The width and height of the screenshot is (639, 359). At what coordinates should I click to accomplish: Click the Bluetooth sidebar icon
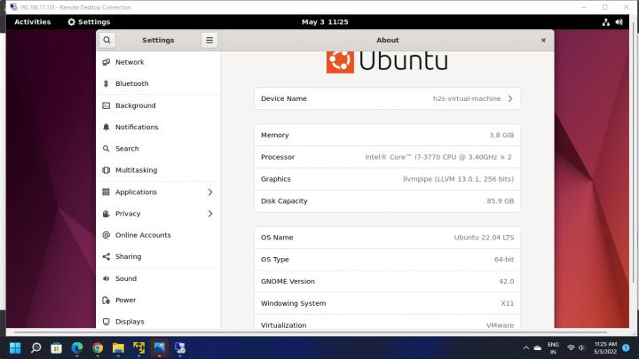(106, 83)
